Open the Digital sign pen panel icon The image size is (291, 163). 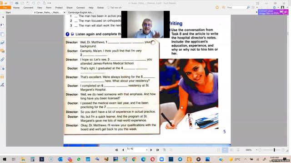coord(2,85)
